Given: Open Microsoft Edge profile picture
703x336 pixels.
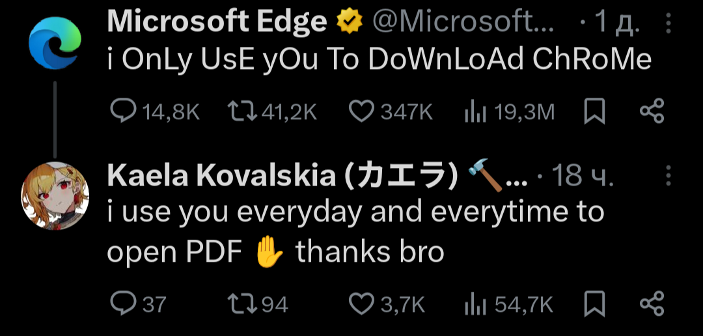Looking at the screenshot, I should 55,42.
